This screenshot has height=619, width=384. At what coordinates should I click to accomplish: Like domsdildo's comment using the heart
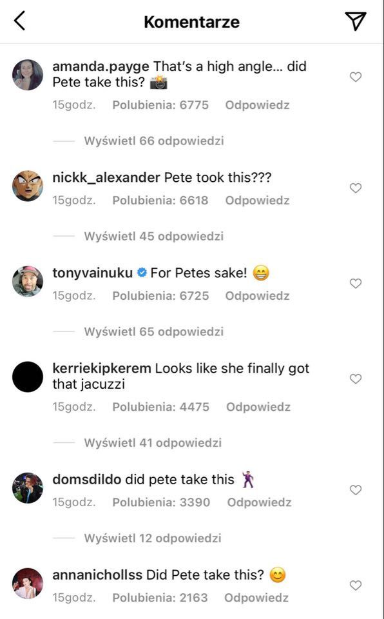coord(355,488)
